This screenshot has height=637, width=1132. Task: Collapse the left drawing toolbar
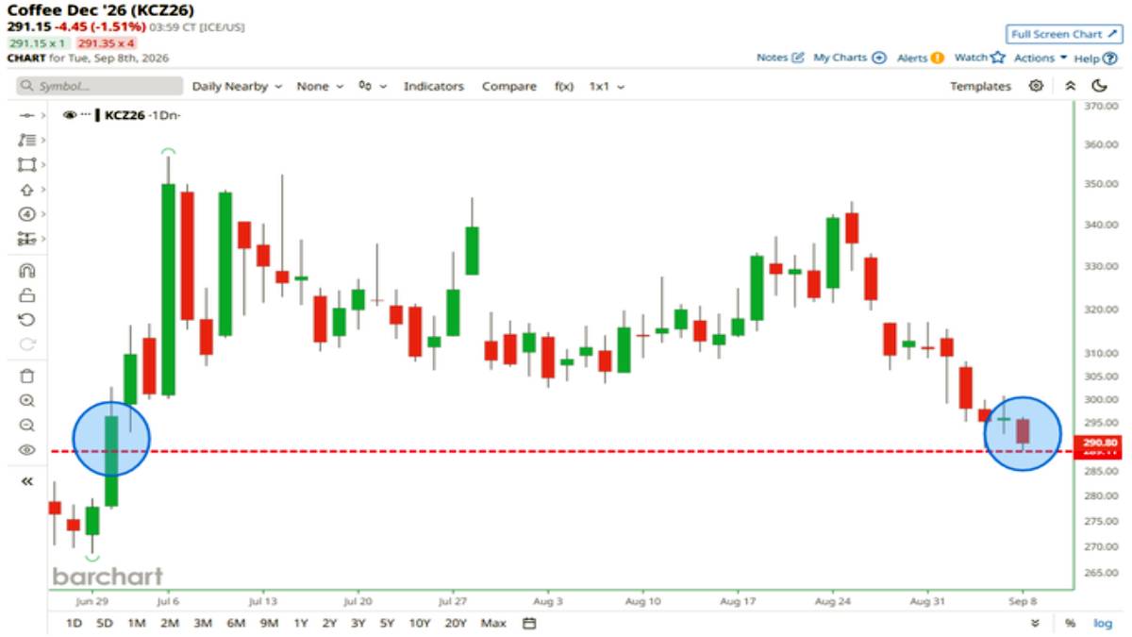26,481
